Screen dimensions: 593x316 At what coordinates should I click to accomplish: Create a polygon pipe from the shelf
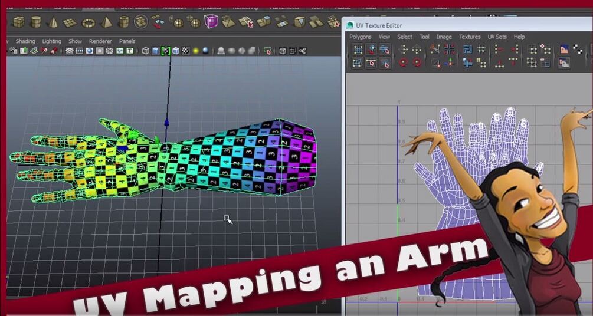(x=124, y=22)
